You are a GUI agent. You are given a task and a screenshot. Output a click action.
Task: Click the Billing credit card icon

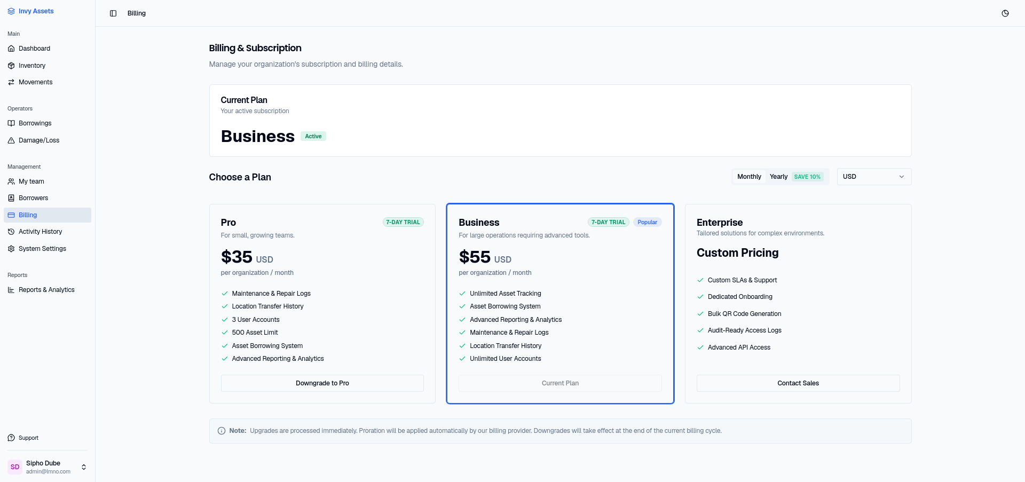[11, 215]
